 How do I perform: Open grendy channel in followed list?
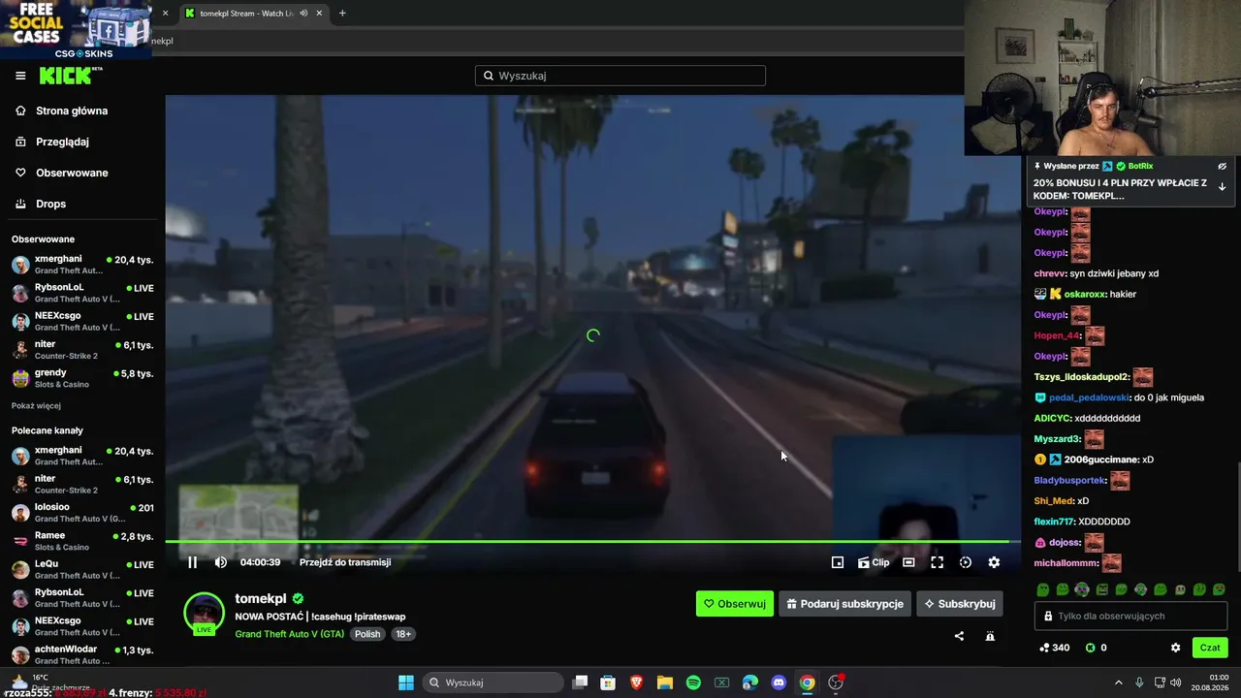point(82,378)
